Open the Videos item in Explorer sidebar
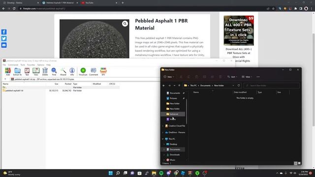Image resolution: width=315 pixels, height=177 pixels. click(173, 119)
